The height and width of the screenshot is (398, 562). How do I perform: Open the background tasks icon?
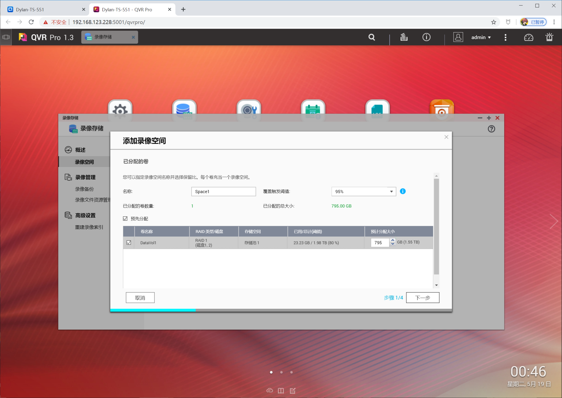404,37
